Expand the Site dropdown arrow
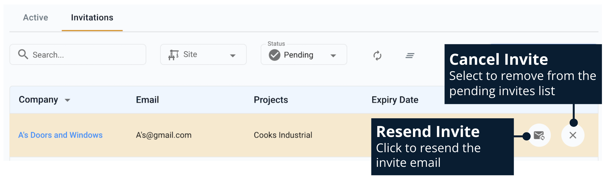608x178 pixels. (x=233, y=55)
